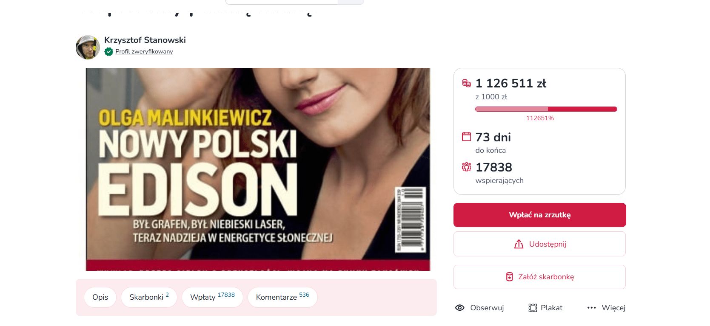Click the share arrow icon
Viewport: 710px width, 326px height.
coord(519,244)
